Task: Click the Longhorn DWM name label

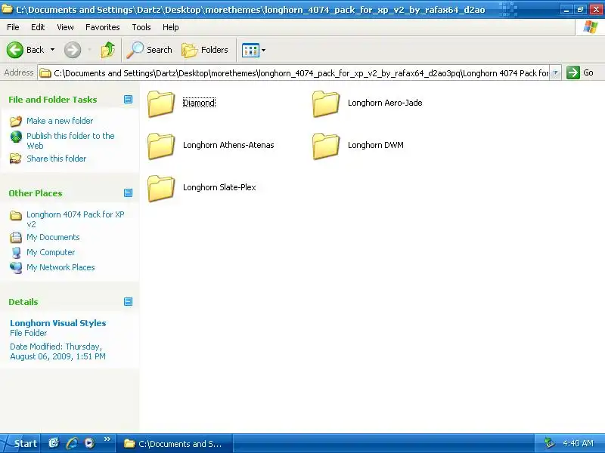Action: click(x=376, y=145)
